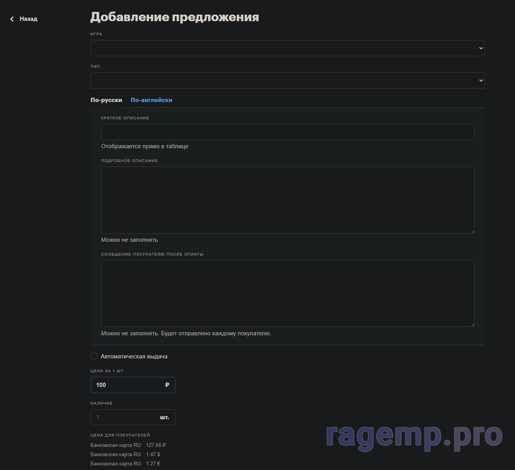Click the buyer price 1.27 € value
The width and height of the screenshot is (515, 470).
point(153,463)
